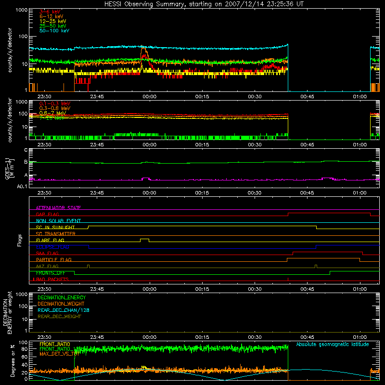Click the Degrees or % axis label
Viewport: 385px width, 385px height.
click(13, 360)
